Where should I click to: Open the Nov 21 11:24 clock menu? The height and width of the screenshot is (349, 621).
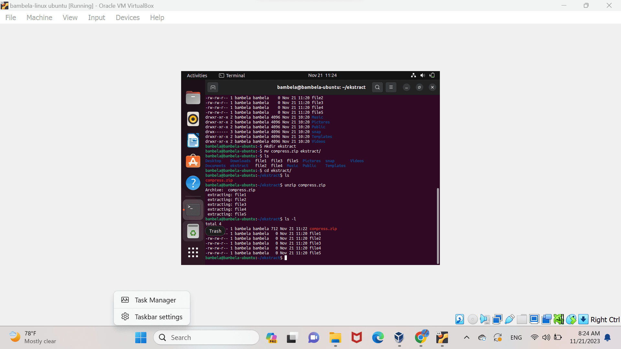[322, 75]
